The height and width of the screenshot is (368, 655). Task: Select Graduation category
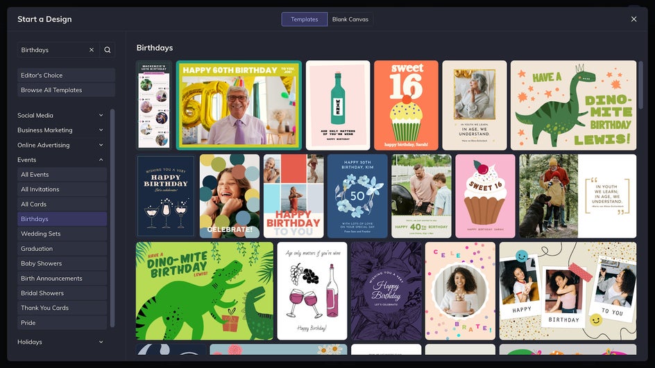pos(62,249)
